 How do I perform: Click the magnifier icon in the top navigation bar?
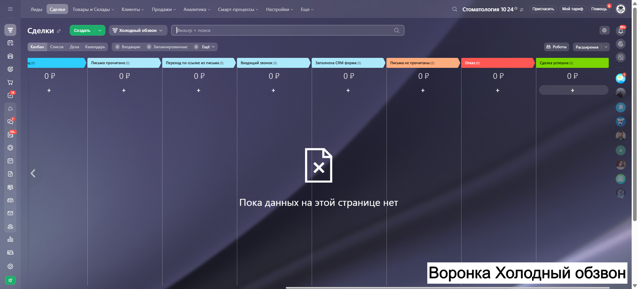(x=455, y=9)
